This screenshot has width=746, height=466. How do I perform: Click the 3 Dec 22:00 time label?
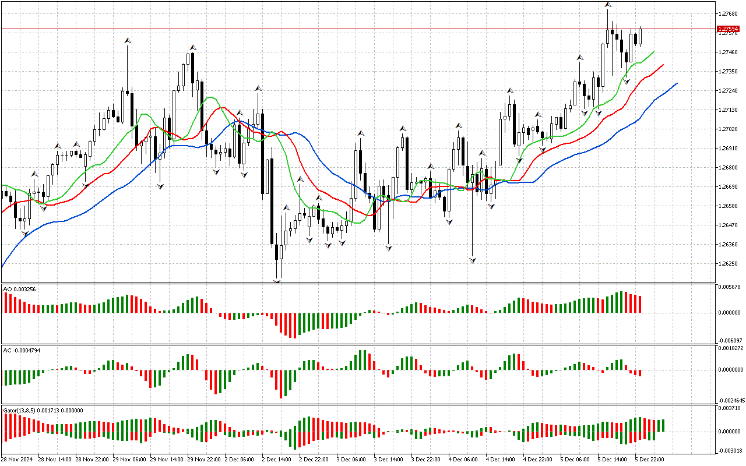click(x=426, y=460)
